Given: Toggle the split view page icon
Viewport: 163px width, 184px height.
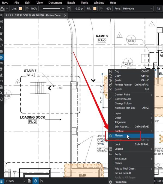Looking at the screenshot, I should point(29,181).
